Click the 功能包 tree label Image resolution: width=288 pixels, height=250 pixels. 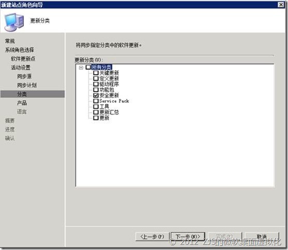point(107,90)
